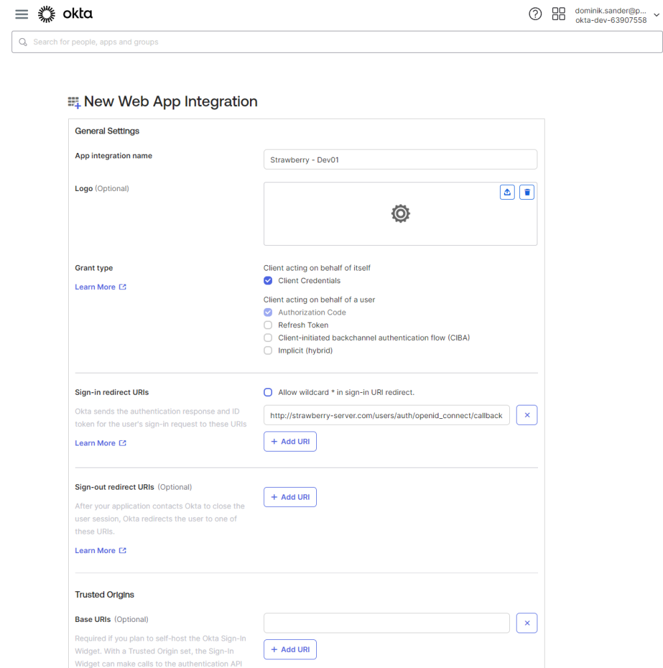This screenshot has height=668, width=663.
Task: Remove the sign-in redirect URI
Action: pos(527,415)
